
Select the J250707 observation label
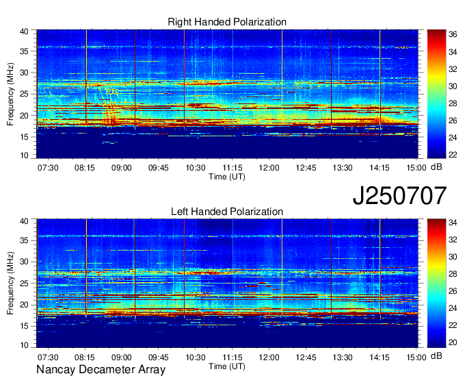399,196
